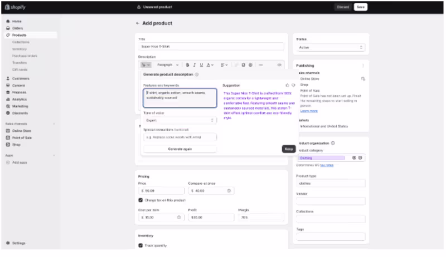Image resolution: width=446 pixels, height=257 pixels.
Task: Click info icon beside Product organization
Action: (333, 144)
